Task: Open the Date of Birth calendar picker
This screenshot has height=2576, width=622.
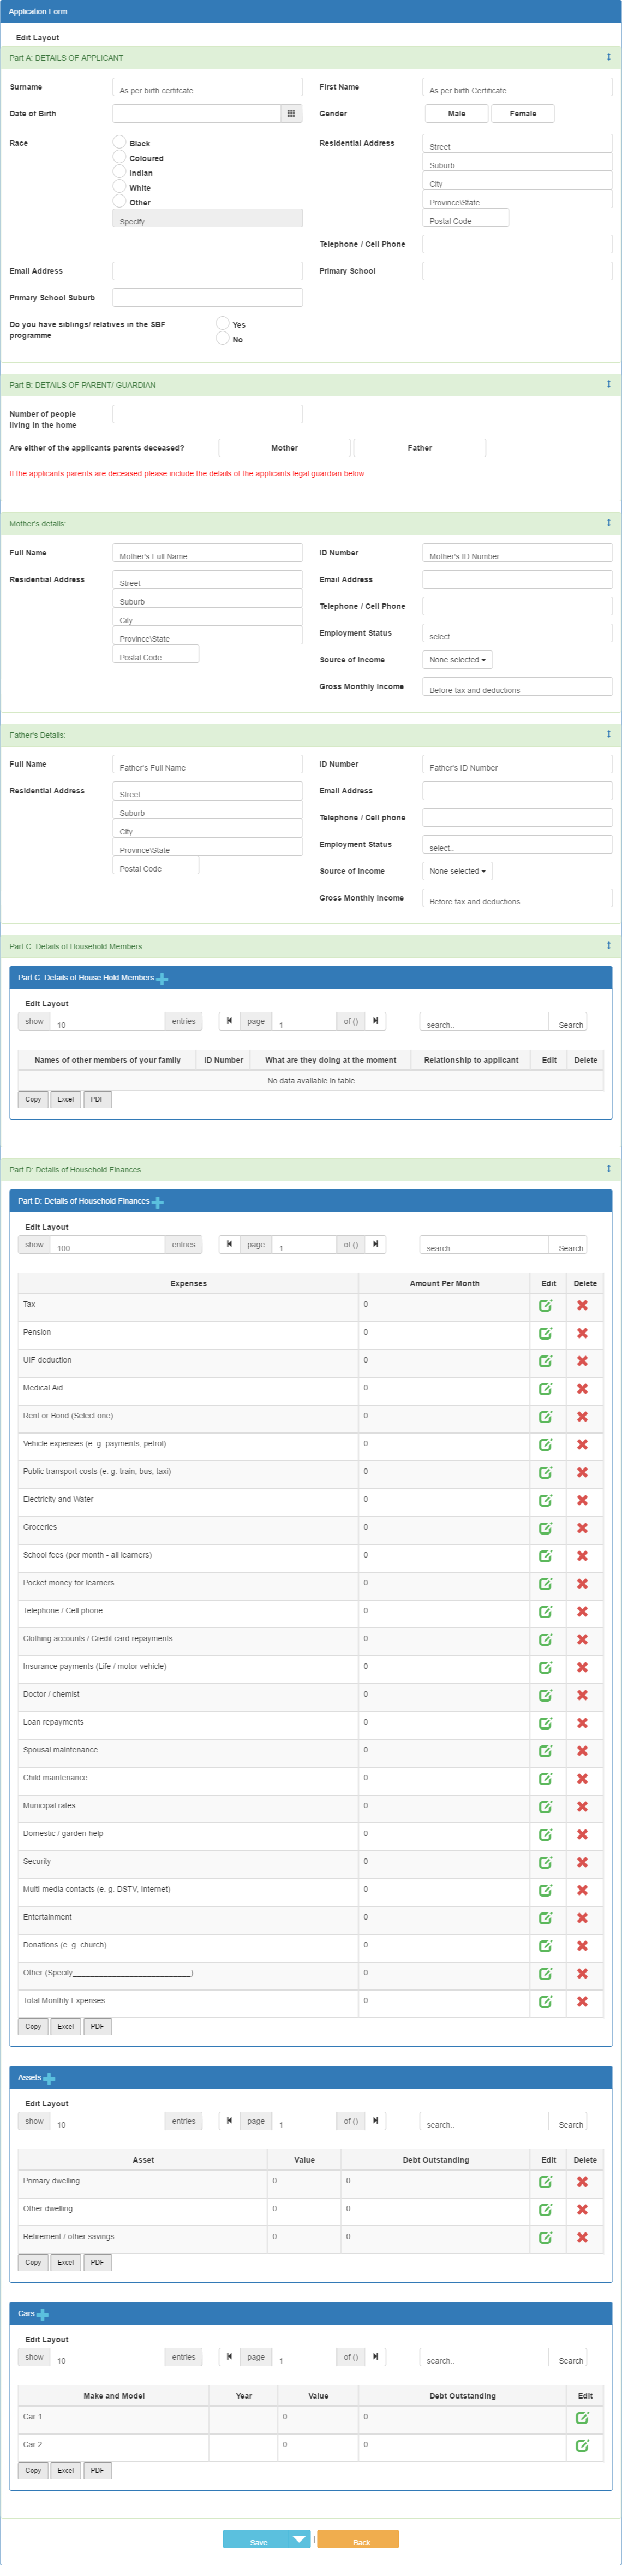Action: pyautogui.click(x=290, y=114)
